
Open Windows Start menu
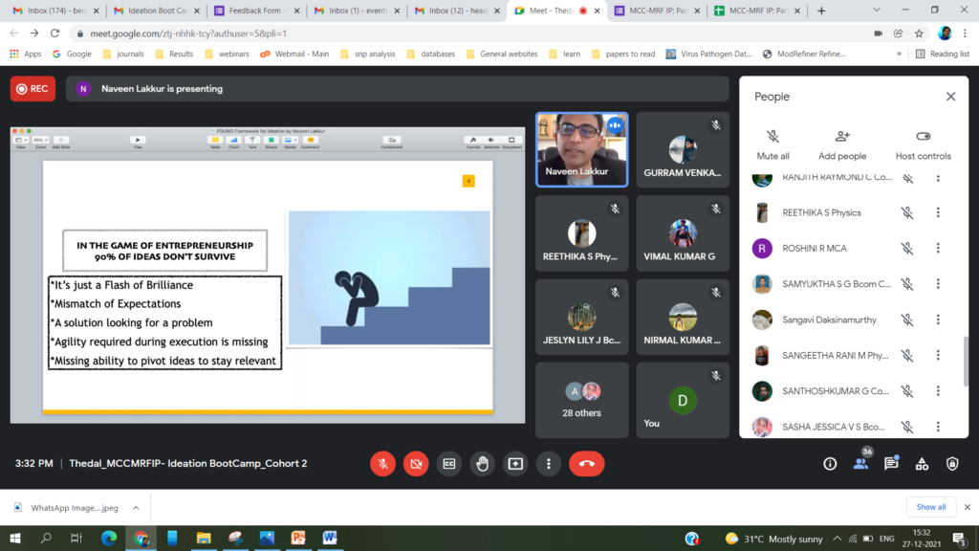(x=15, y=538)
